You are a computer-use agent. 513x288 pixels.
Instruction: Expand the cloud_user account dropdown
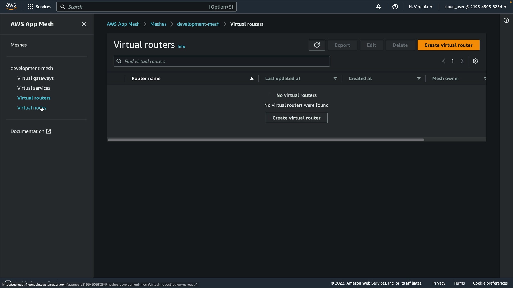point(475,7)
